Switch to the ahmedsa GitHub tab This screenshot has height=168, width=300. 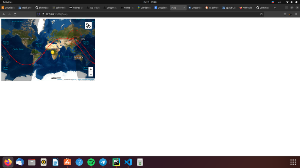[x=42, y=7]
